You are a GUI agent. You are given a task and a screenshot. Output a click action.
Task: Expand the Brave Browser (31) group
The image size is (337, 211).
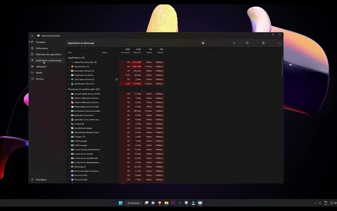[69, 67]
